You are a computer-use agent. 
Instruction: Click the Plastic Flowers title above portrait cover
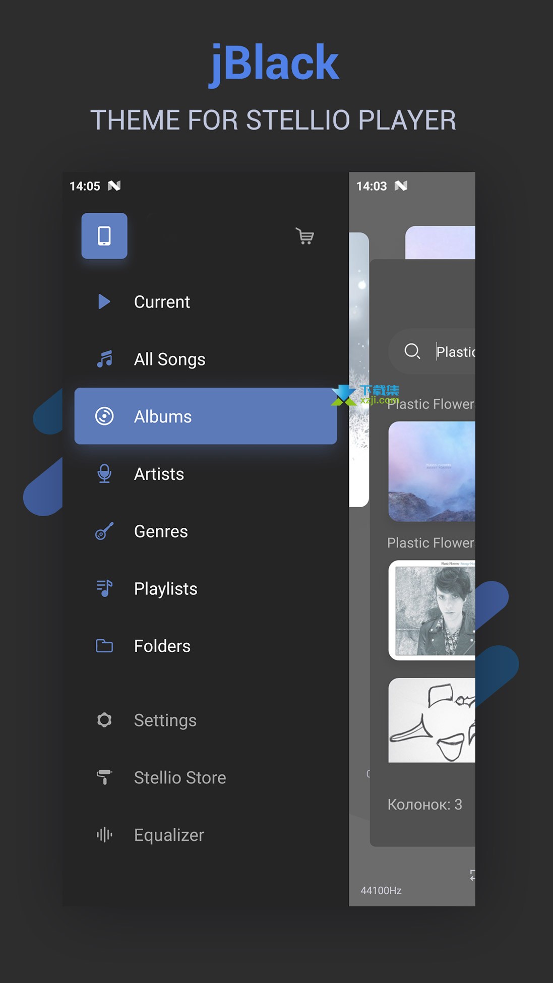pos(431,542)
